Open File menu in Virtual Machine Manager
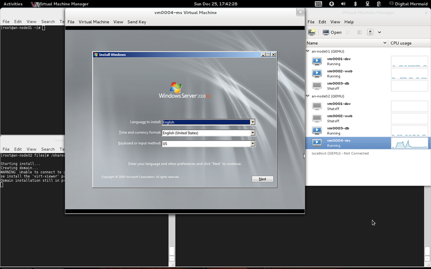The height and width of the screenshot is (269, 431). tap(311, 22)
